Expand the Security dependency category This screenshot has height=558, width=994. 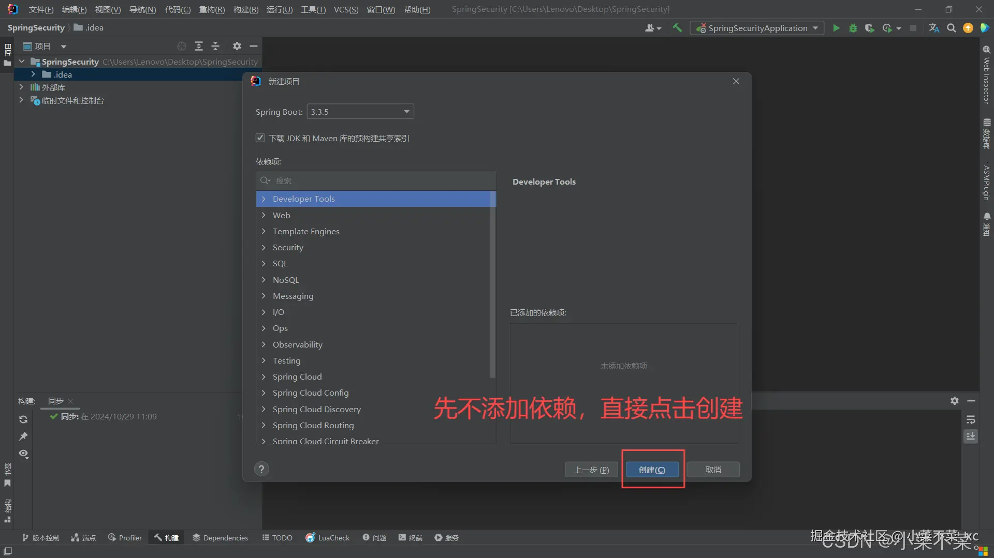tap(264, 247)
